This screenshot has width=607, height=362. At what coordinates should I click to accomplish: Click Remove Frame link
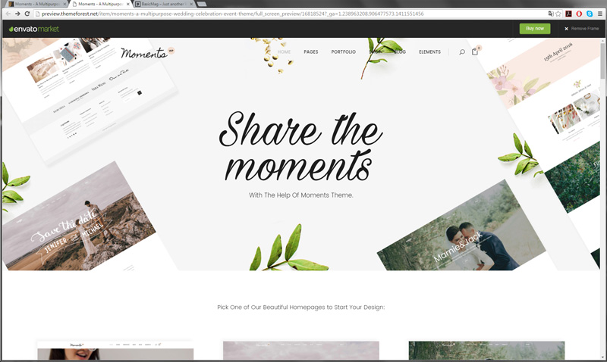point(581,29)
